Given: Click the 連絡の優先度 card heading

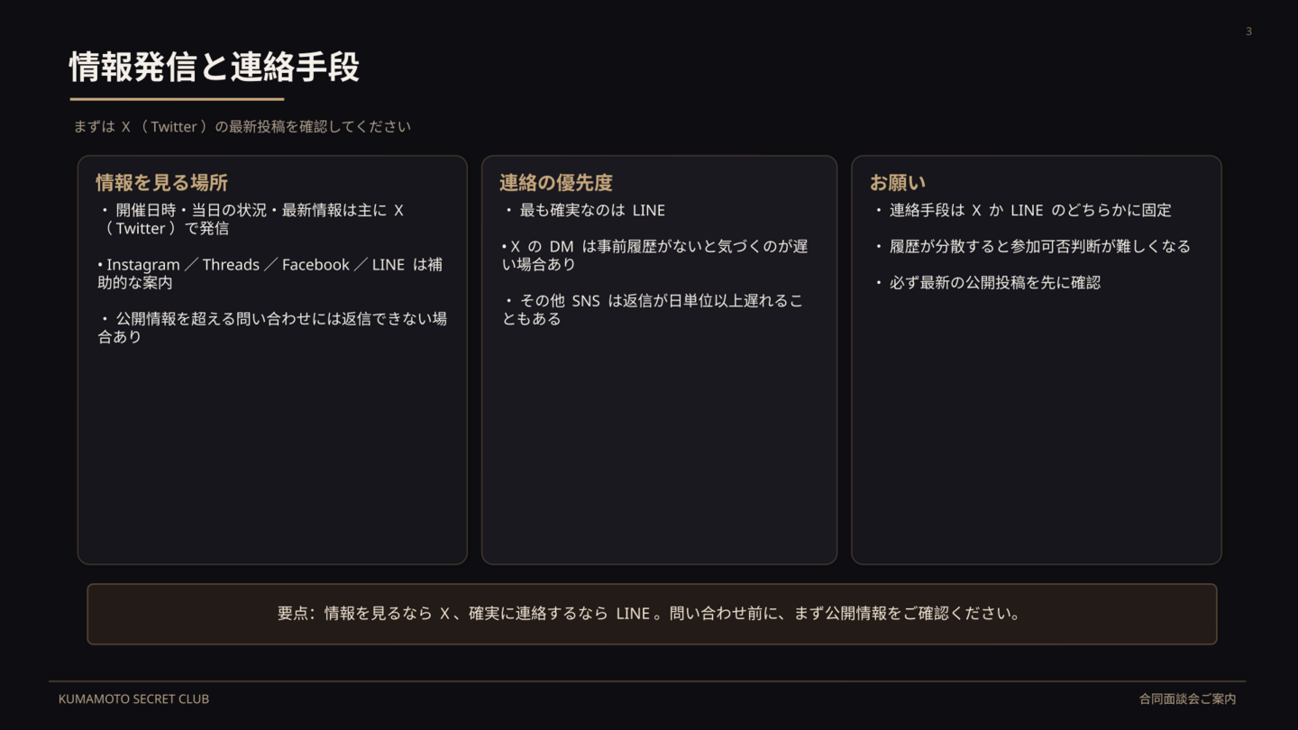Looking at the screenshot, I should [556, 183].
